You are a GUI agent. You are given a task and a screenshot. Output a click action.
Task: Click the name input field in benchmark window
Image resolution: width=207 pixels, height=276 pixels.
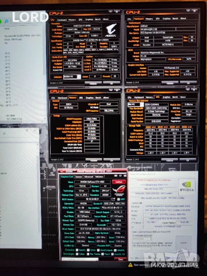[141, 239]
